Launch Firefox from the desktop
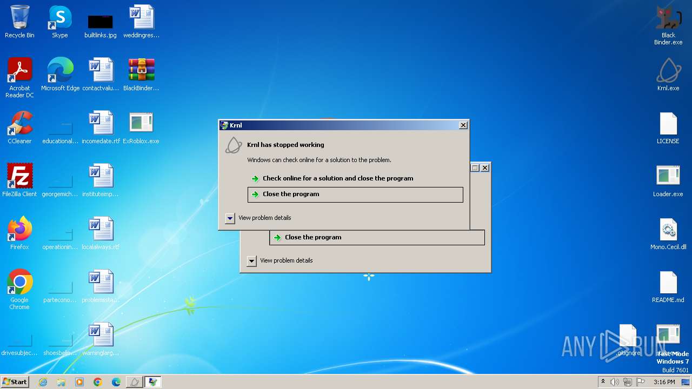This screenshot has height=389, width=692. click(19, 233)
